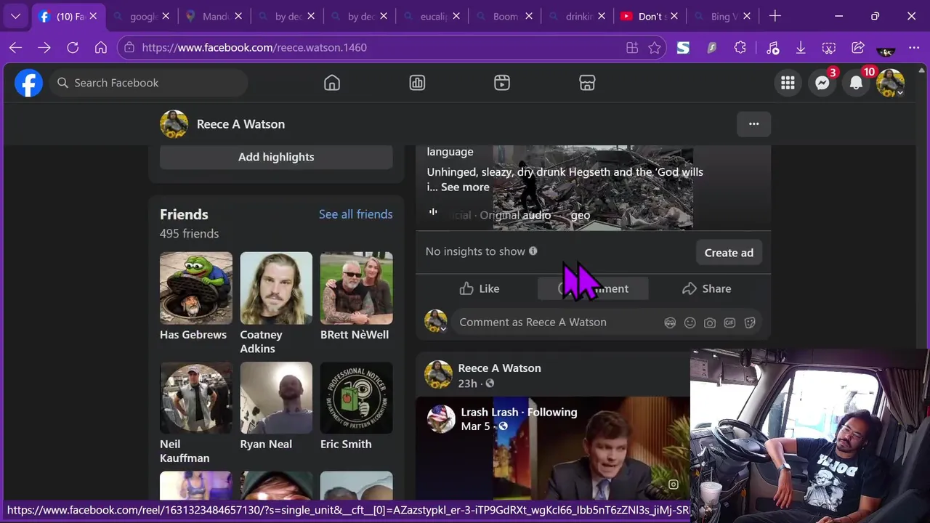Open browser settings and more menu
The width and height of the screenshot is (930, 523).
[x=914, y=48]
